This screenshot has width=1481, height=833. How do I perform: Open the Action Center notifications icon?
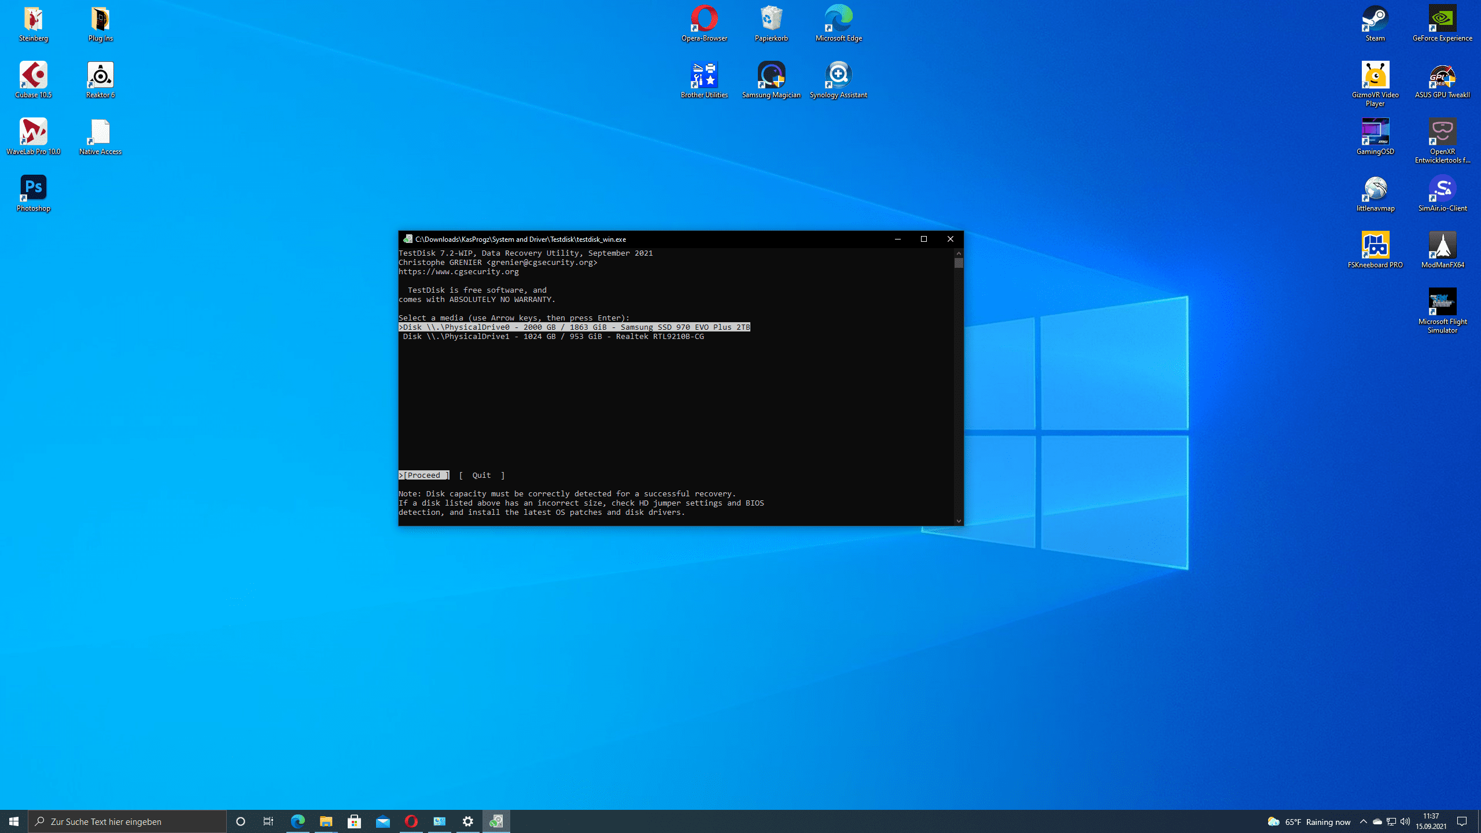click(x=1462, y=821)
